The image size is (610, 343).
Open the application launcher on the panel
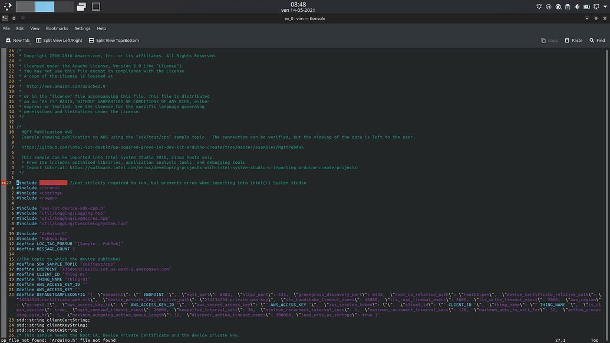click(7, 6)
